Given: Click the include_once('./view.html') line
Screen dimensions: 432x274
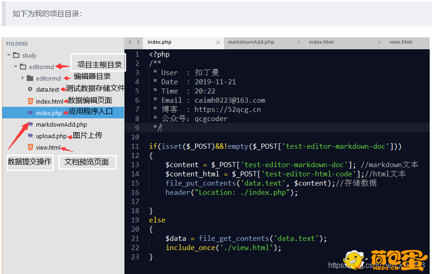Looking at the screenshot, I should [224, 248].
